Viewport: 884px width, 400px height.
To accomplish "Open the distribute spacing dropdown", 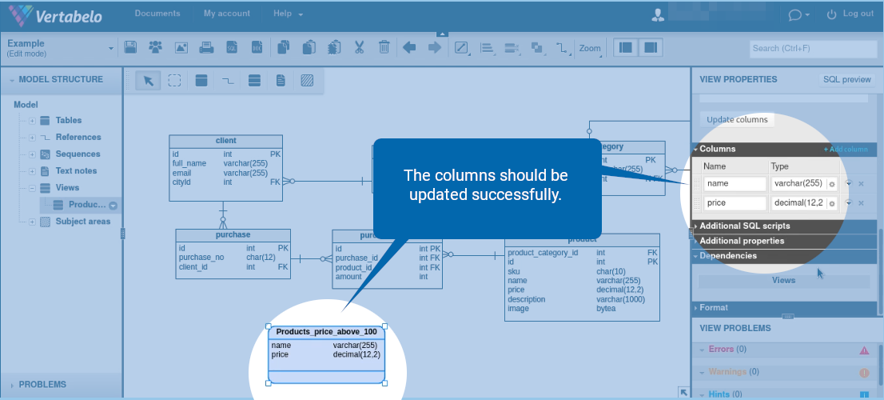I will click(512, 48).
